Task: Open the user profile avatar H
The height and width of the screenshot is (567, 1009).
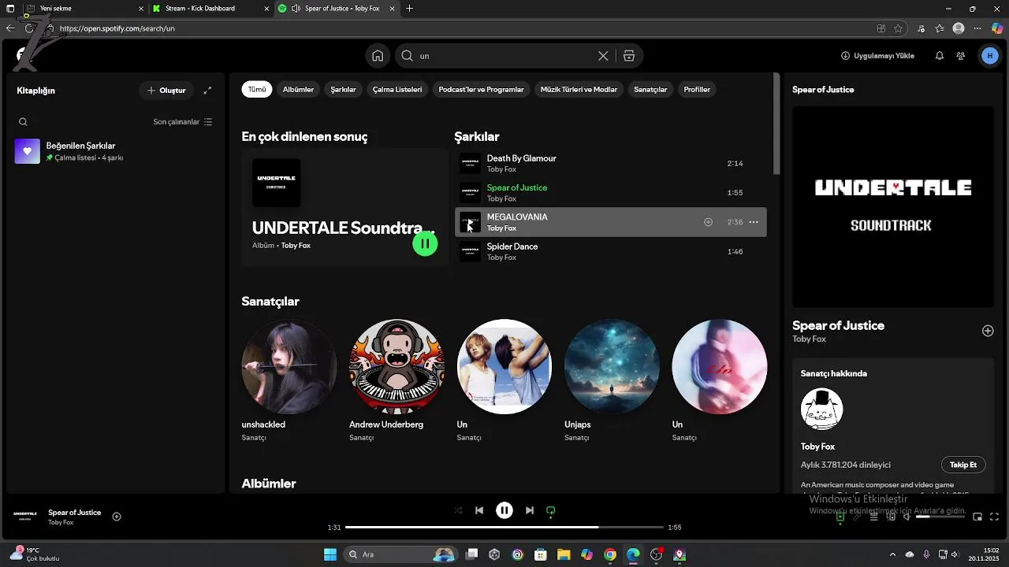Action: [x=990, y=56]
